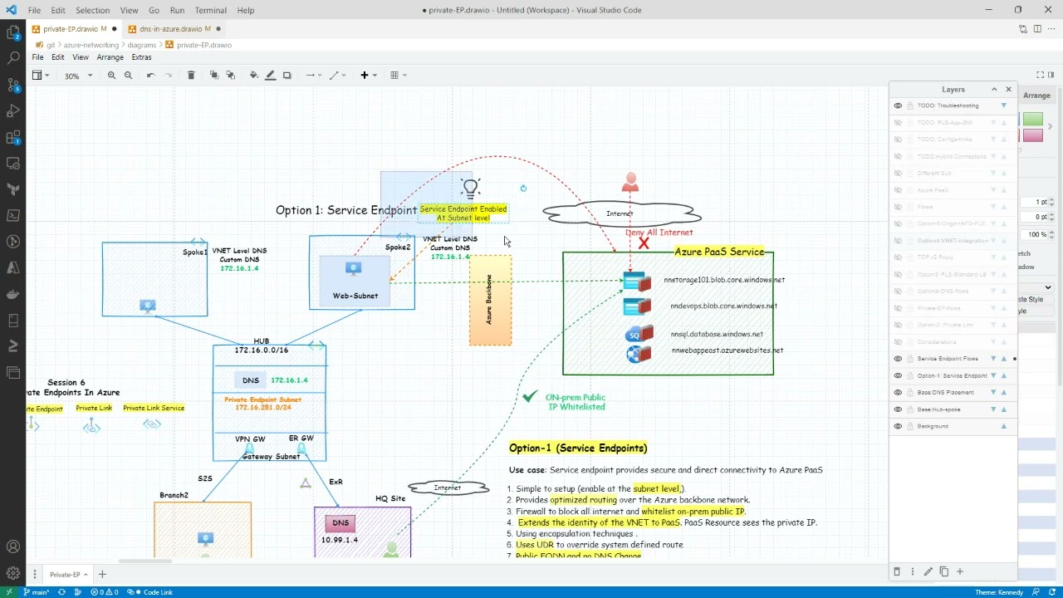Move Service Endpoint Flows layer down
1063x598 pixels.
pyautogui.click(x=993, y=359)
